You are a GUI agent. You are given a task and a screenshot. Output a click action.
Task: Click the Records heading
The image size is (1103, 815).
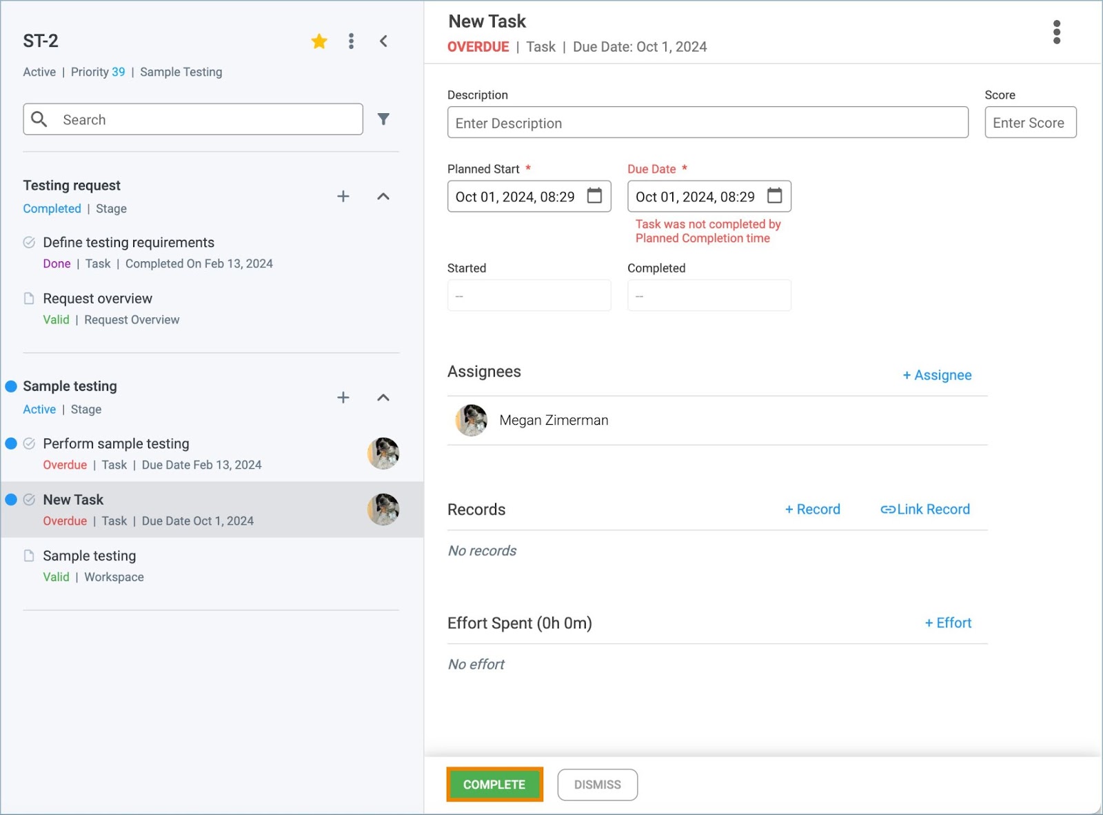click(x=476, y=510)
